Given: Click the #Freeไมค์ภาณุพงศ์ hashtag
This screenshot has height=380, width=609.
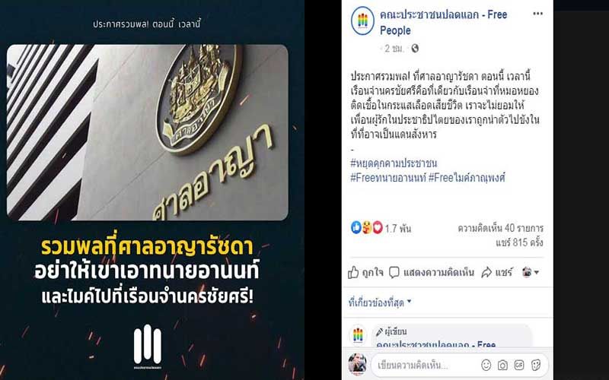Looking at the screenshot, I should 467,178.
